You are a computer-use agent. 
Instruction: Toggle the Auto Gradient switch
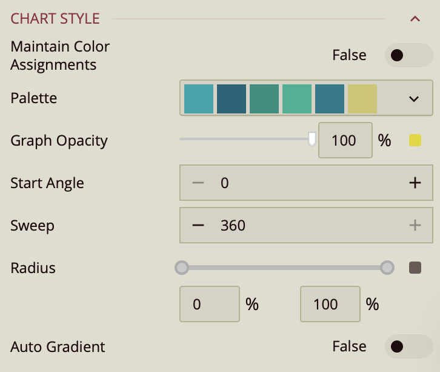(x=408, y=347)
